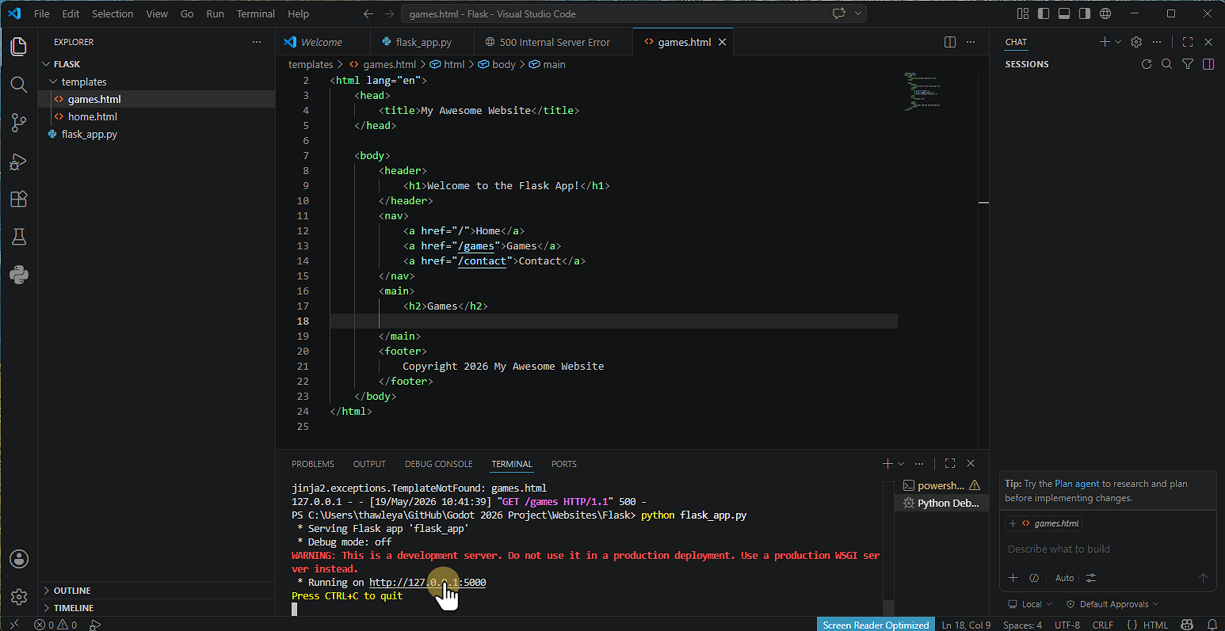The width and height of the screenshot is (1225, 631).
Task: Open Source Control view in activity bar
Action: click(x=19, y=123)
